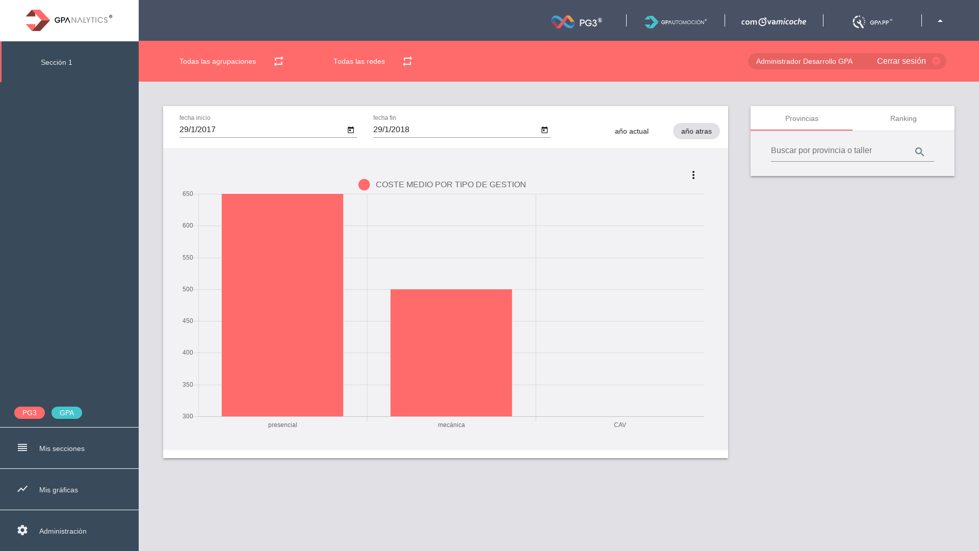The image size is (979, 551).
Task: Click the search magnifier icon
Action: tap(919, 152)
